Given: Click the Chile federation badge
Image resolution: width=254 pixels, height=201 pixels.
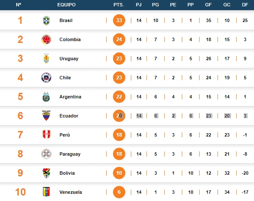Looking at the screenshot, I should coord(46,78).
